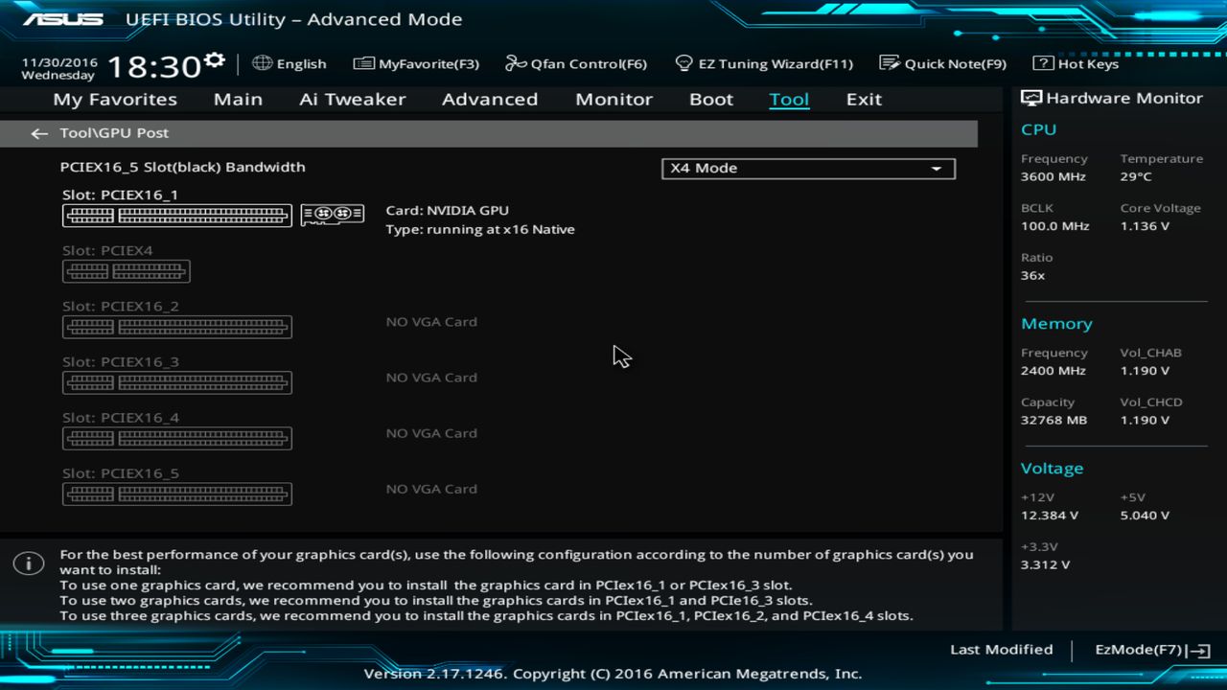
Task: Launch EZ Tuning Wizard lightbulb icon
Action: [683, 62]
